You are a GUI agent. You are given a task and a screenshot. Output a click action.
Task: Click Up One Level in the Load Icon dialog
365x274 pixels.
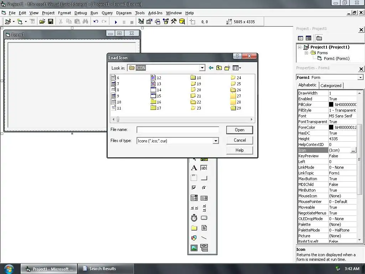pos(219,68)
